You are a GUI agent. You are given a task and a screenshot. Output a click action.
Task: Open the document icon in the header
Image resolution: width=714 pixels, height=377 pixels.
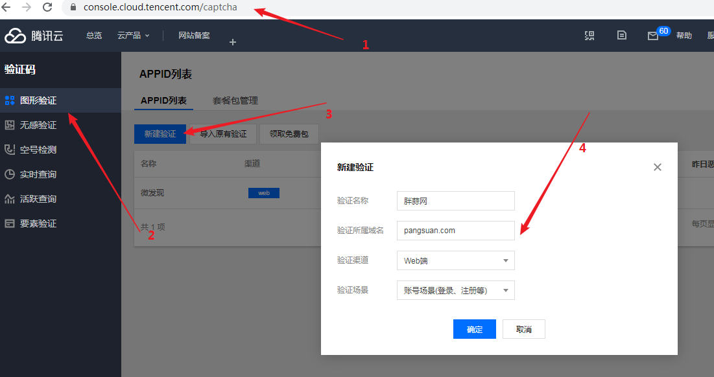coord(622,36)
